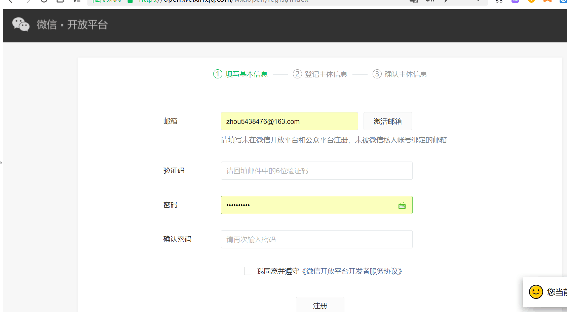The height and width of the screenshot is (312, 567).
Task: Click the WeChat logo in the header
Action: point(21,25)
